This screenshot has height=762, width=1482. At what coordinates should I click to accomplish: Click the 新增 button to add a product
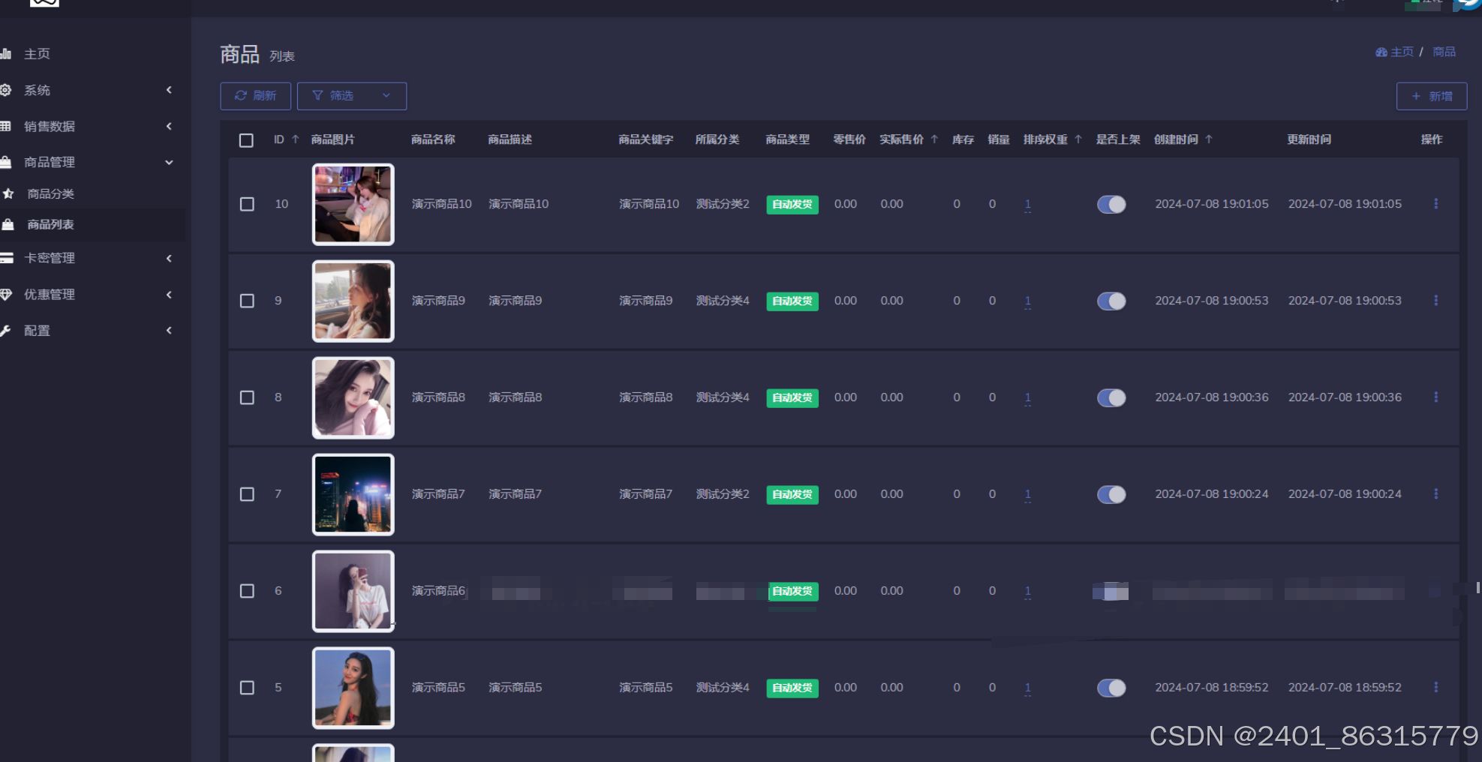pos(1431,96)
